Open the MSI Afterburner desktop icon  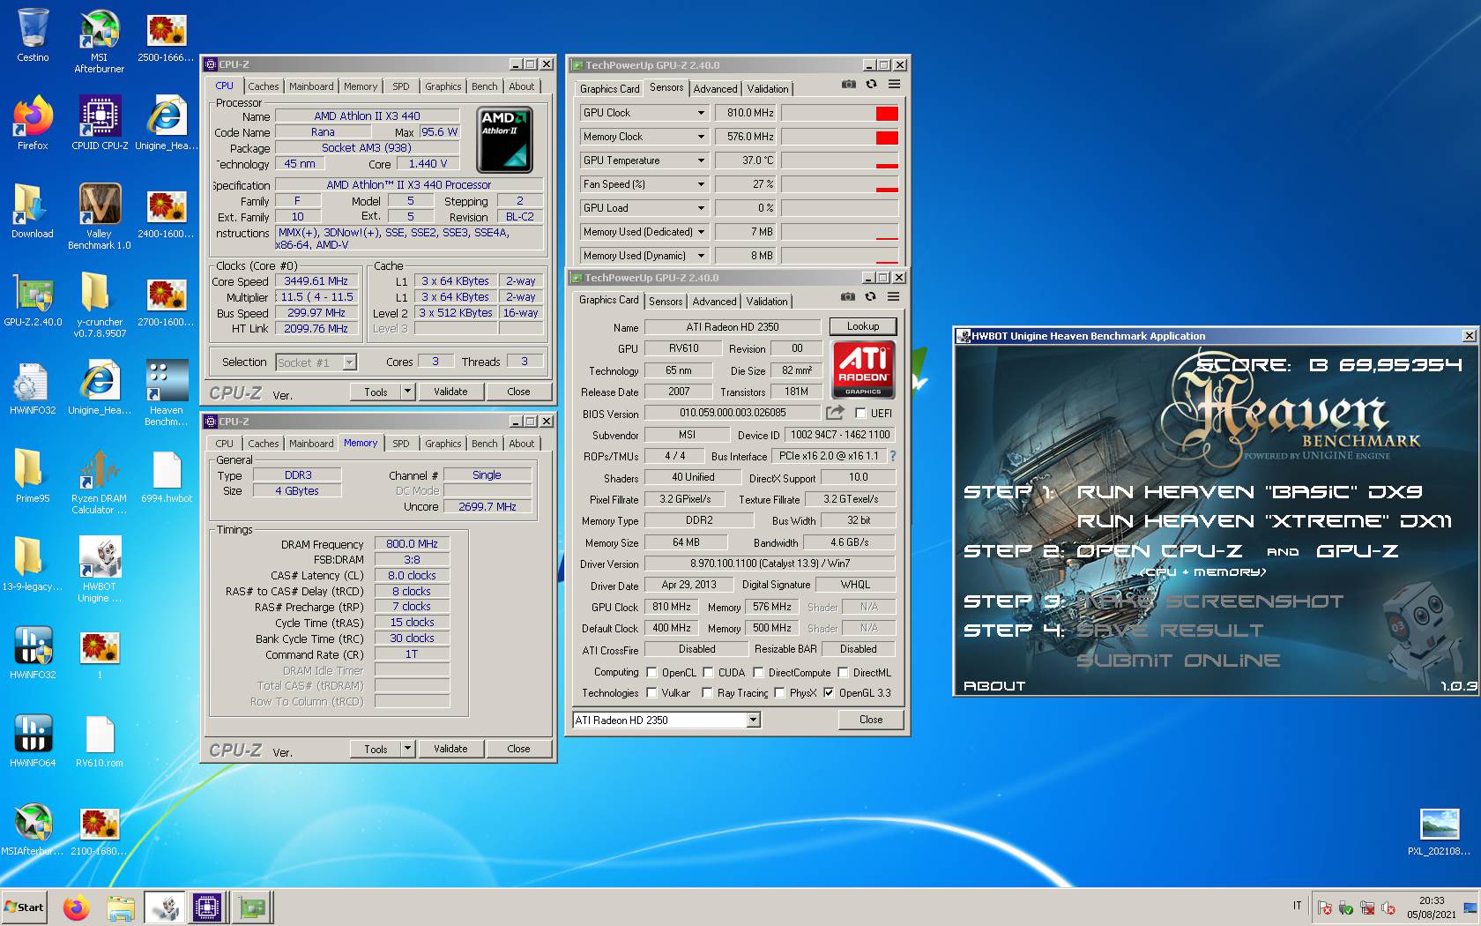[99, 40]
